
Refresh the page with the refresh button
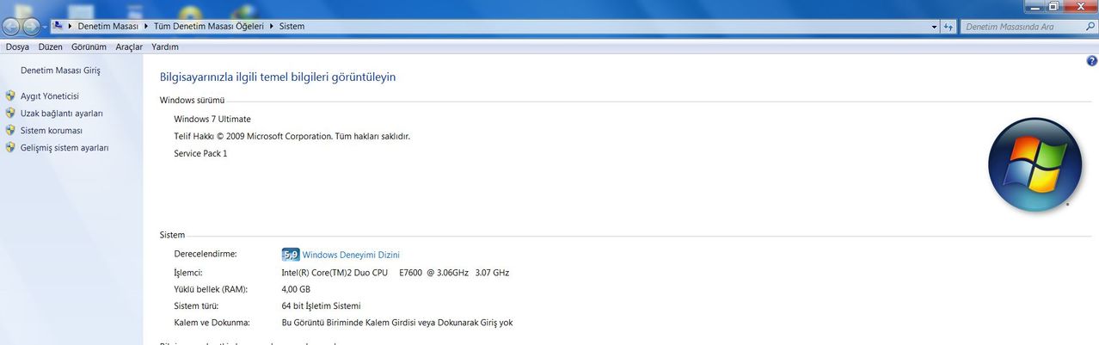pyautogui.click(x=949, y=27)
